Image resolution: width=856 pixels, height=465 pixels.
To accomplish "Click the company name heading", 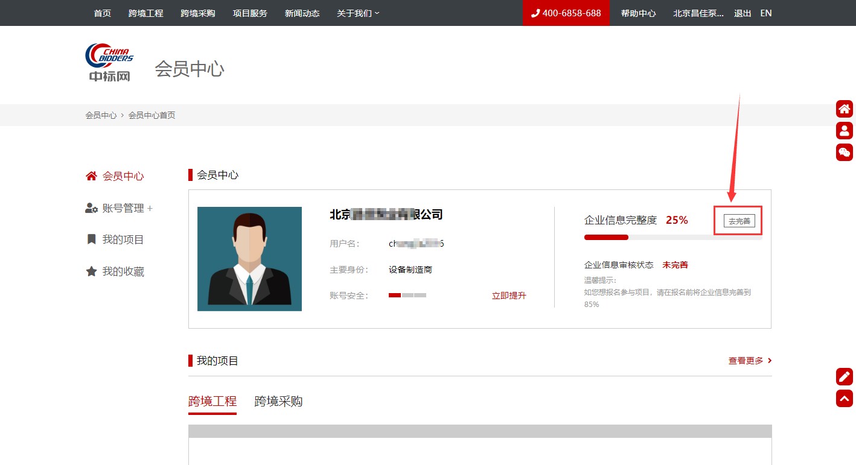I will coord(386,215).
